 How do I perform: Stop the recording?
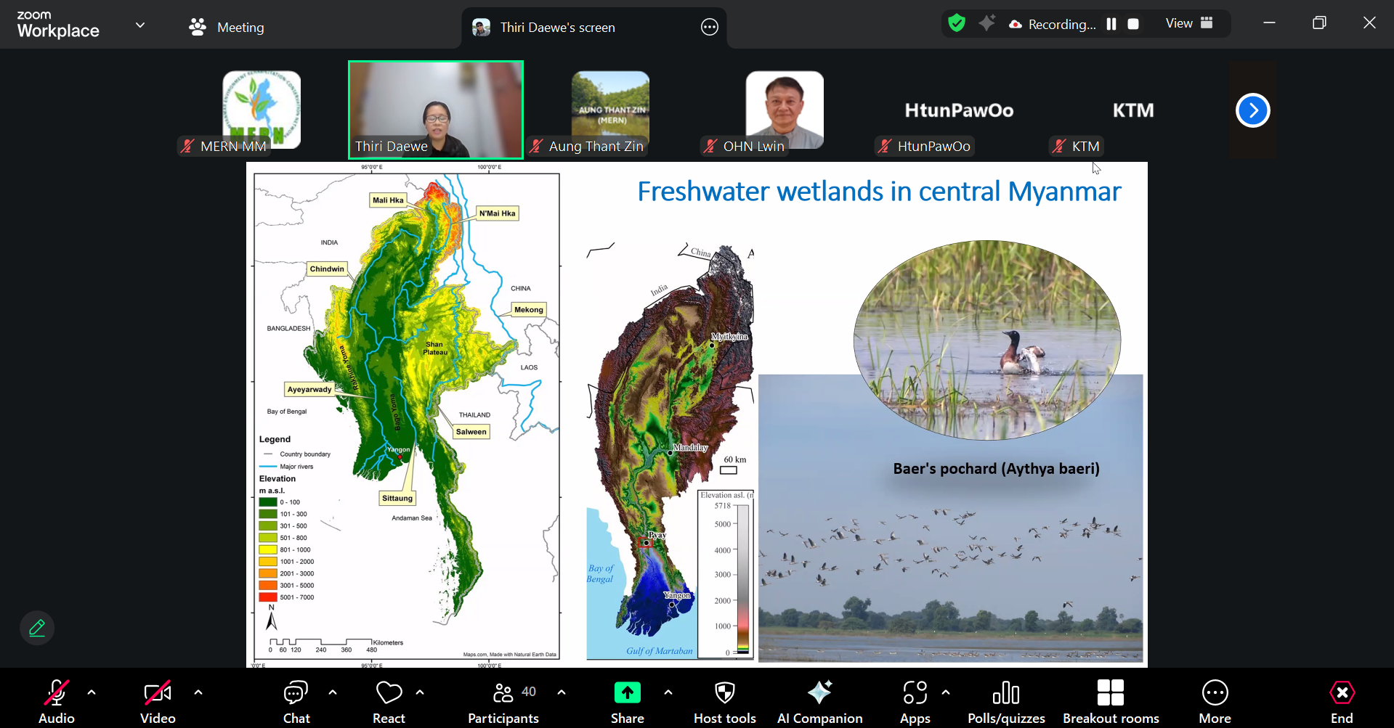point(1133,24)
